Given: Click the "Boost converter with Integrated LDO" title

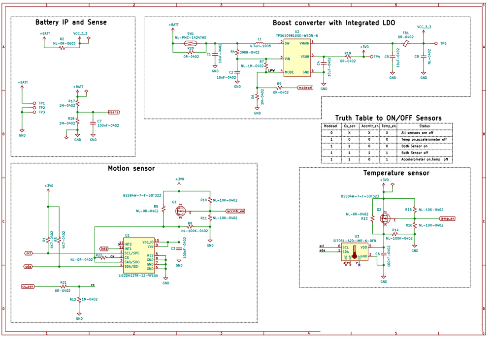Looking at the screenshot, I should tap(334, 23).
